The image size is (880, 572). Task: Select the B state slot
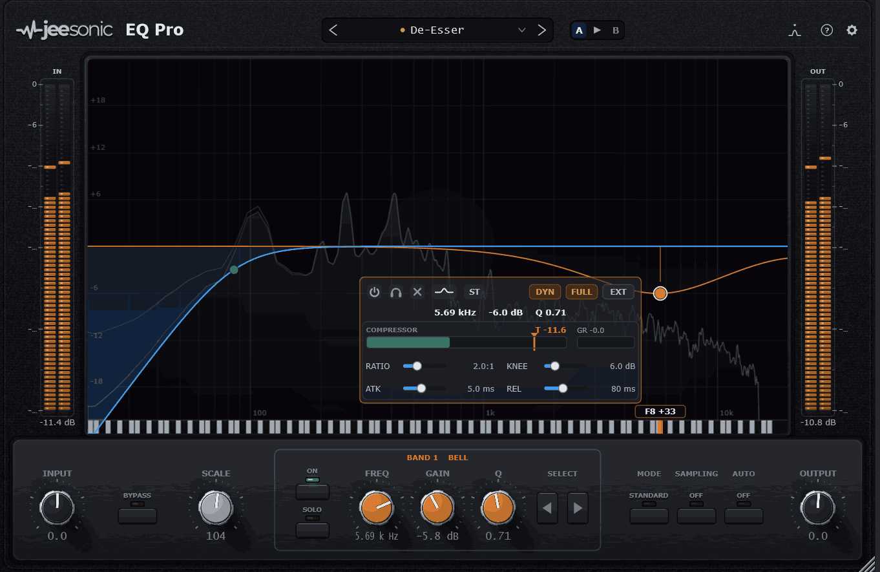click(616, 30)
